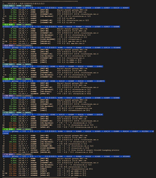Screen dimensions: 156x178
Task: Click www.bbn.com.cn in 北京 联通 hop 17 row
Action: [78, 43]
